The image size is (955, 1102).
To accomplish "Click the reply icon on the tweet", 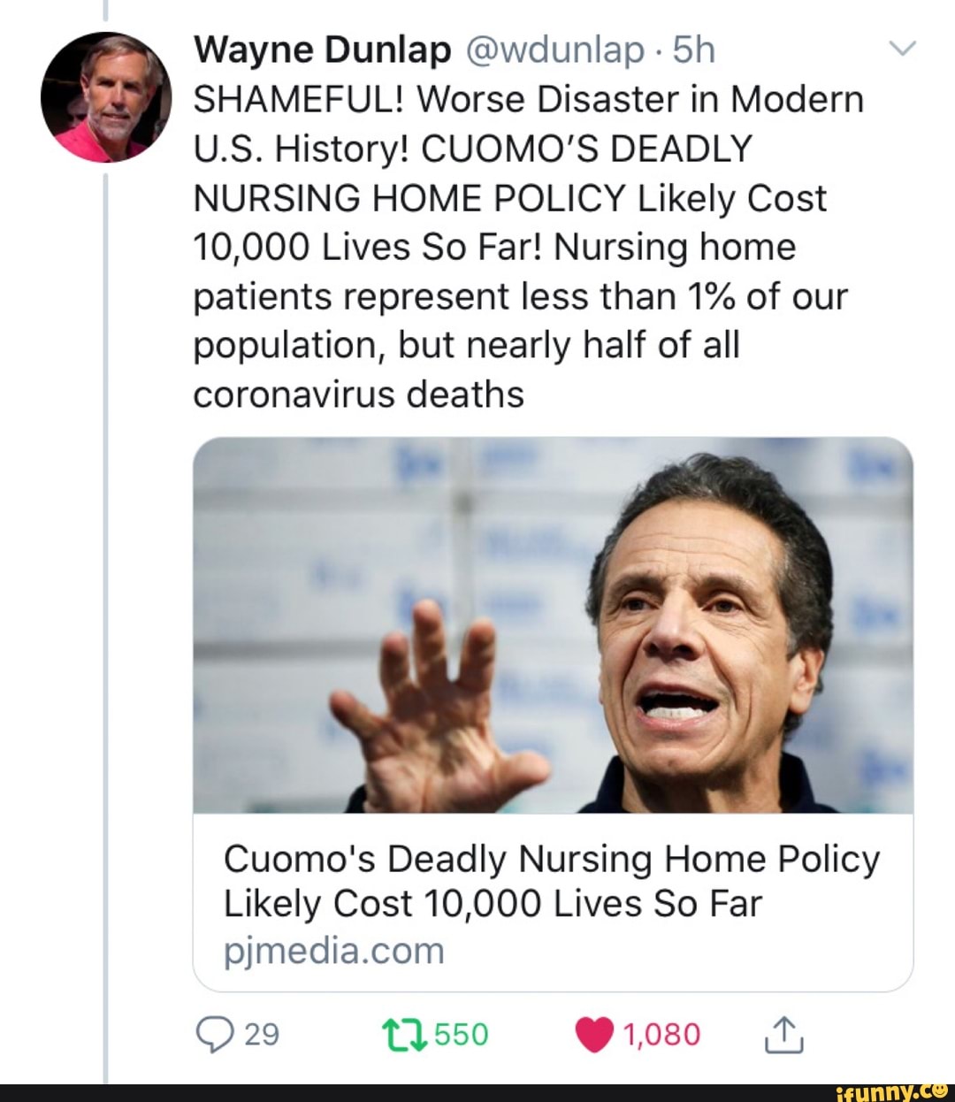I will (x=218, y=1032).
